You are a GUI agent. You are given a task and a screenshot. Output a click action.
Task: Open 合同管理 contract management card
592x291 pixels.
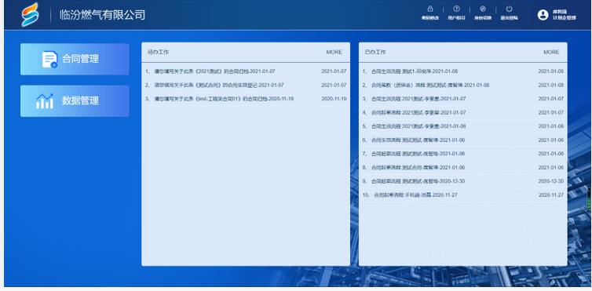(x=75, y=59)
